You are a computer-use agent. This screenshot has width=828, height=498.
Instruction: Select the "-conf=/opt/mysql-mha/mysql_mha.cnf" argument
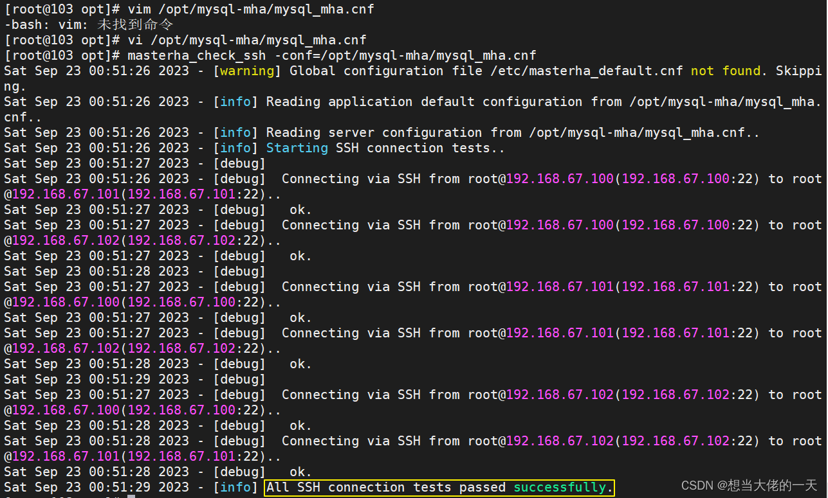[405, 56]
